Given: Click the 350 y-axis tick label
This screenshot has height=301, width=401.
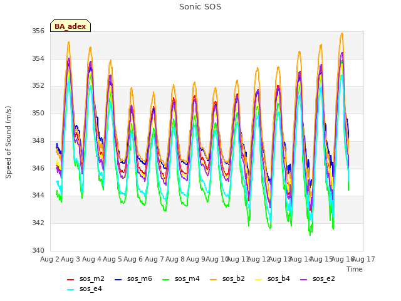Looking at the screenshot, I should coord(38,113).
